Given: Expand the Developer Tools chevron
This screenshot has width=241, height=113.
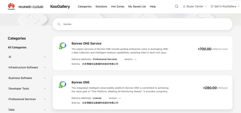Looking at the screenshot, I should (x=45, y=88).
